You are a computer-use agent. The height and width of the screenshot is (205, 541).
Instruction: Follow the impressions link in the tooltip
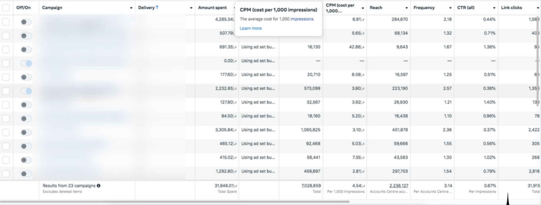click(x=302, y=19)
